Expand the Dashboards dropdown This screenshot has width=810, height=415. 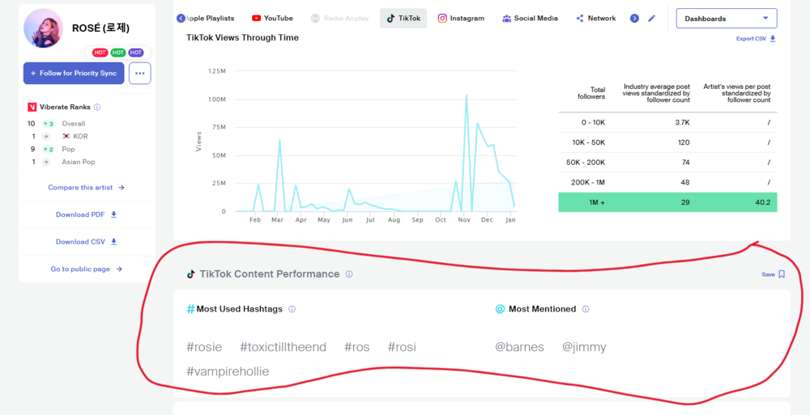726,19
